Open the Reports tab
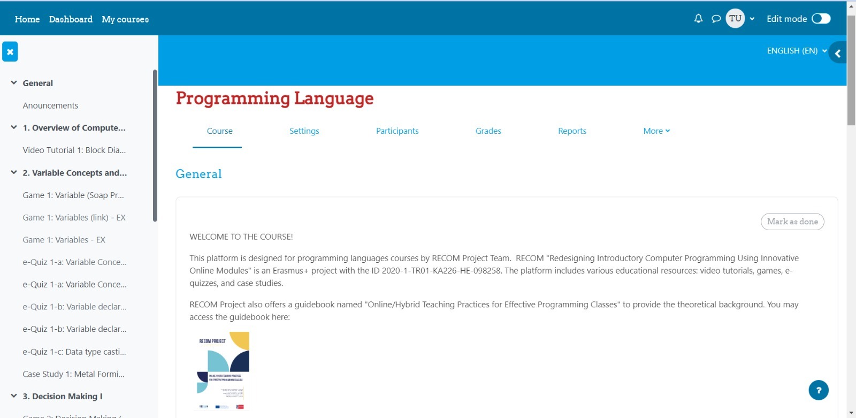The image size is (856, 418). pyautogui.click(x=572, y=131)
